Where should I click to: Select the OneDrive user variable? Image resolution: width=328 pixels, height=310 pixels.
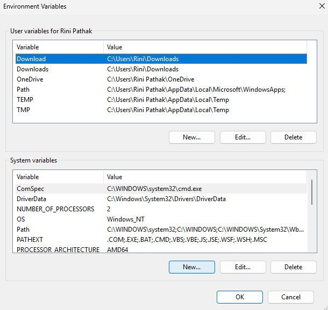pos(30,79)
